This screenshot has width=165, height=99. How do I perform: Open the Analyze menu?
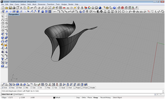point(64,4)
